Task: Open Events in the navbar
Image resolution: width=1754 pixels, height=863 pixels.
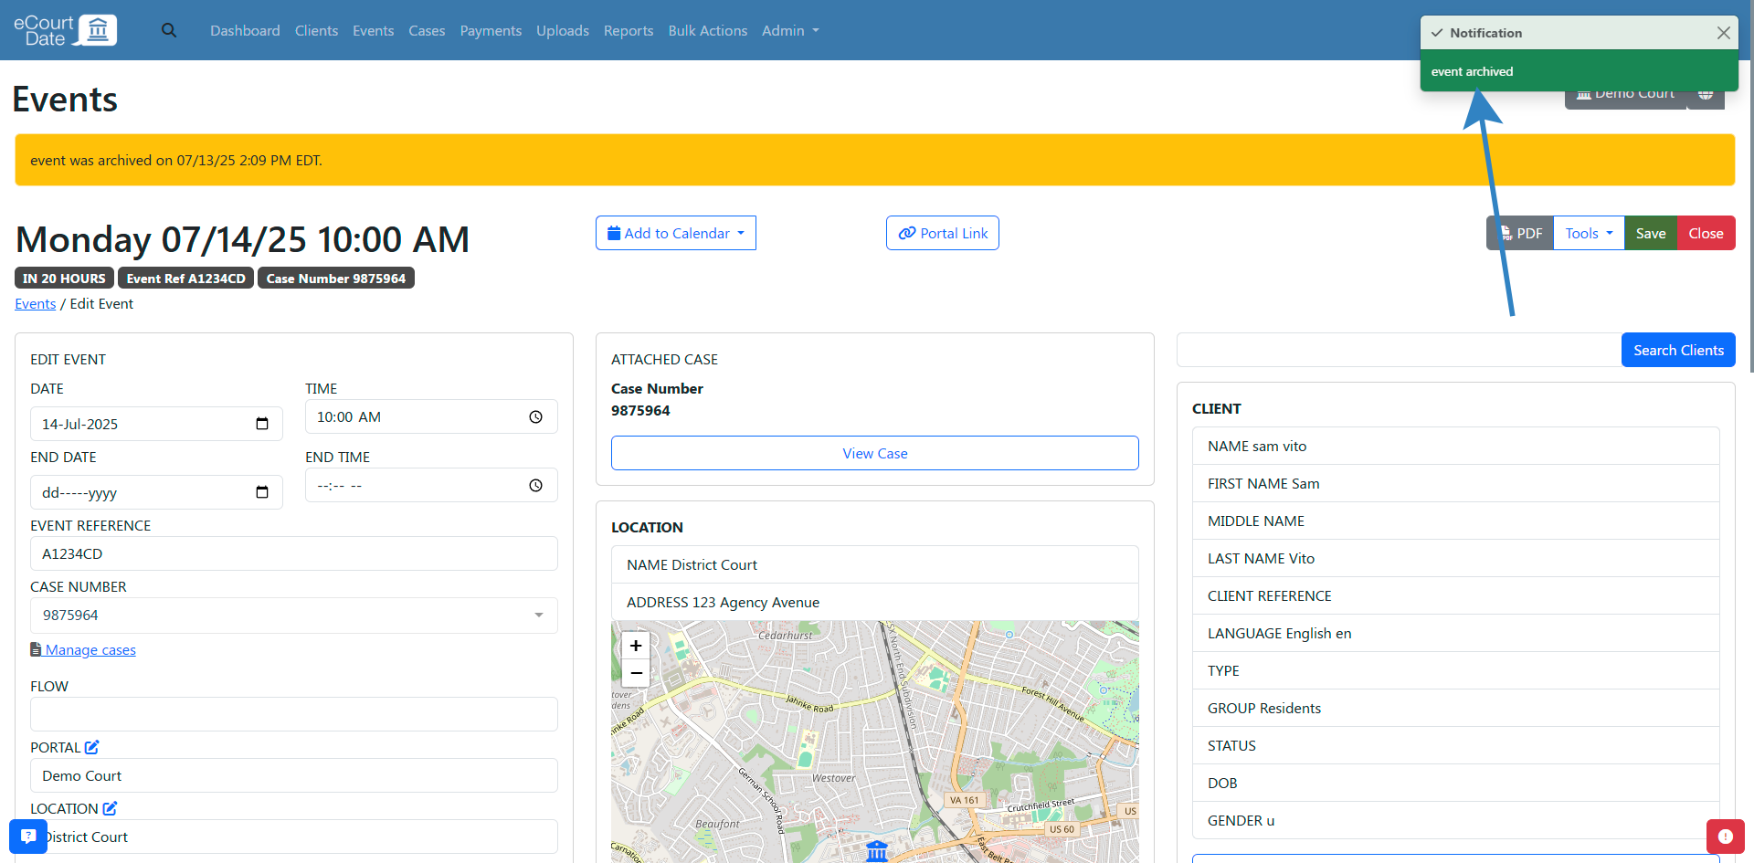Action: point(374,30)
